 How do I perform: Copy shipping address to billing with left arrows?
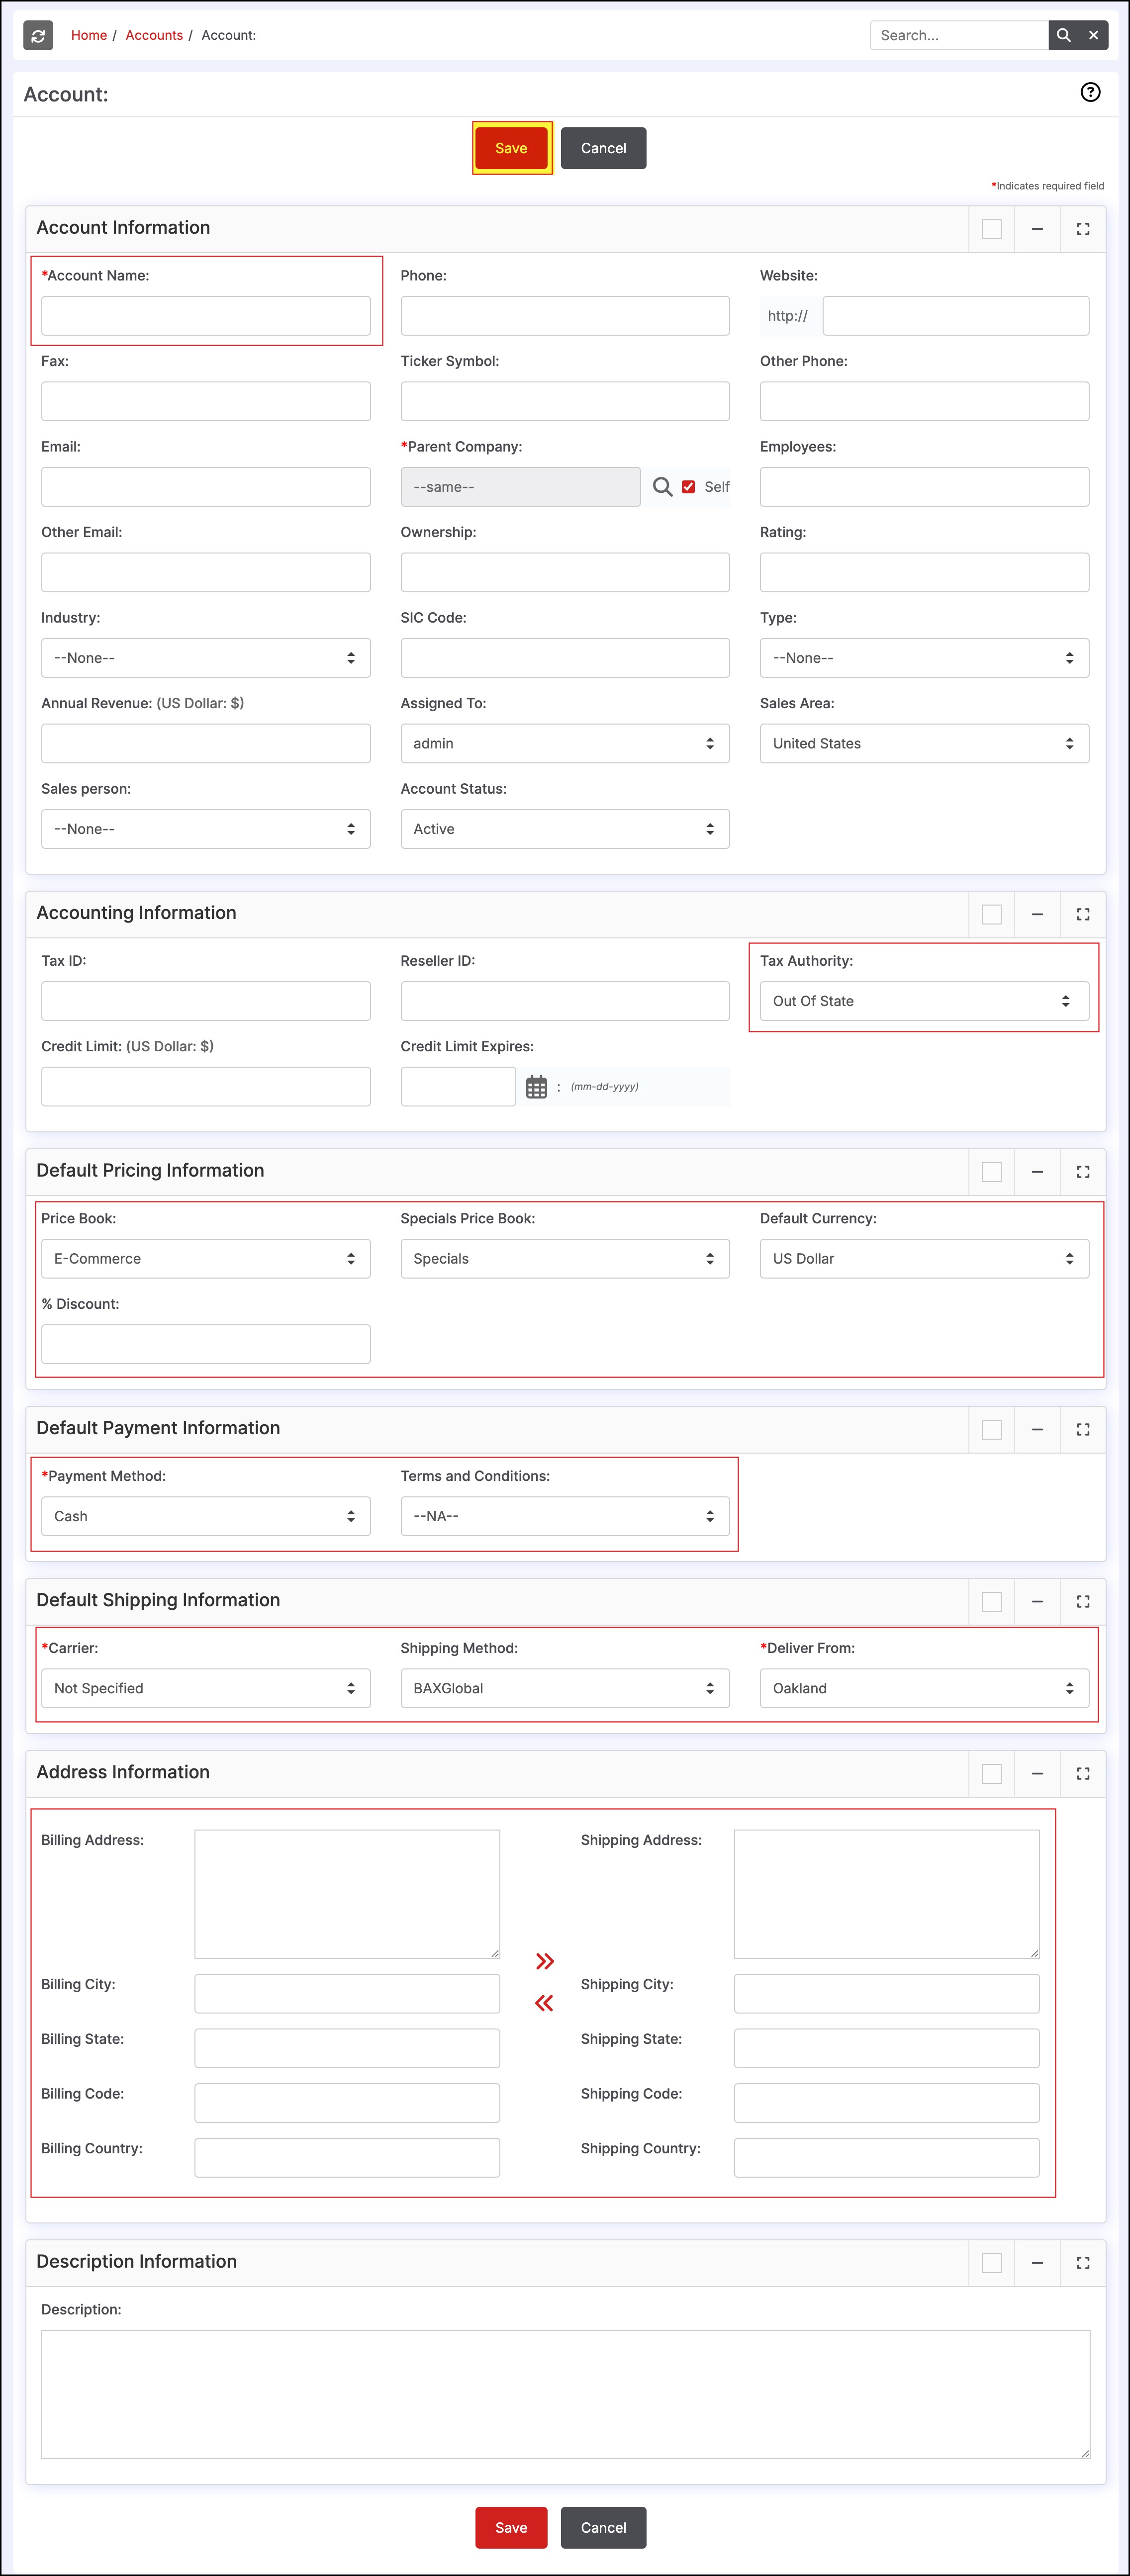point(544,2003)
